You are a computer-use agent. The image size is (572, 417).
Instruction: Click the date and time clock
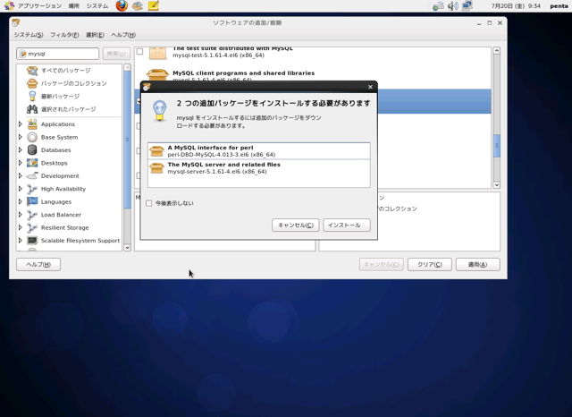(x=516, y=6)
